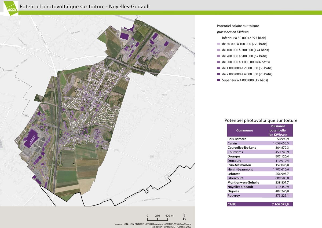Click the swatch for 50 000 à 100 000
This screenshot has height=228, width=322.
pyautogui.click(x=219, y=44)
